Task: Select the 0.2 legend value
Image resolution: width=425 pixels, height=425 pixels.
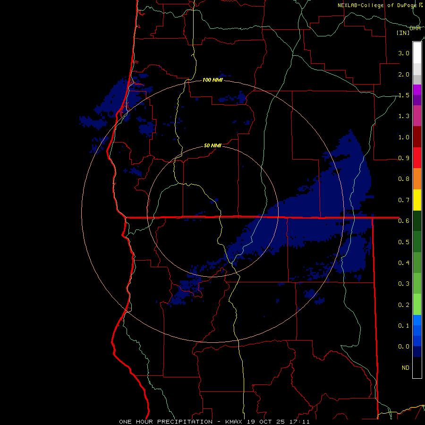Action: pyautogui.click(x=404, y=305)
